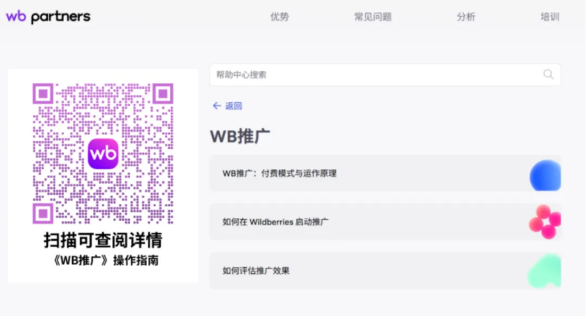Open 如何在 Wildberries 启动推广 article

(277, 222)
